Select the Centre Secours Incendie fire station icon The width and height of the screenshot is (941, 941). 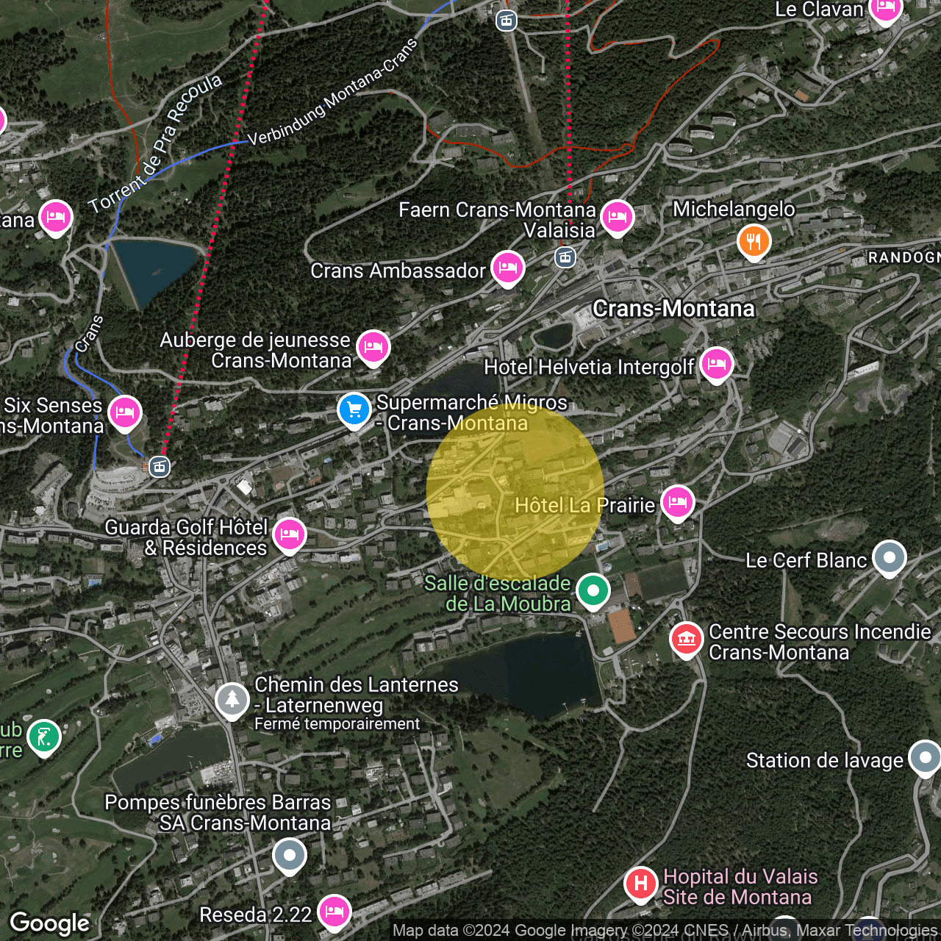pos(687,639)
